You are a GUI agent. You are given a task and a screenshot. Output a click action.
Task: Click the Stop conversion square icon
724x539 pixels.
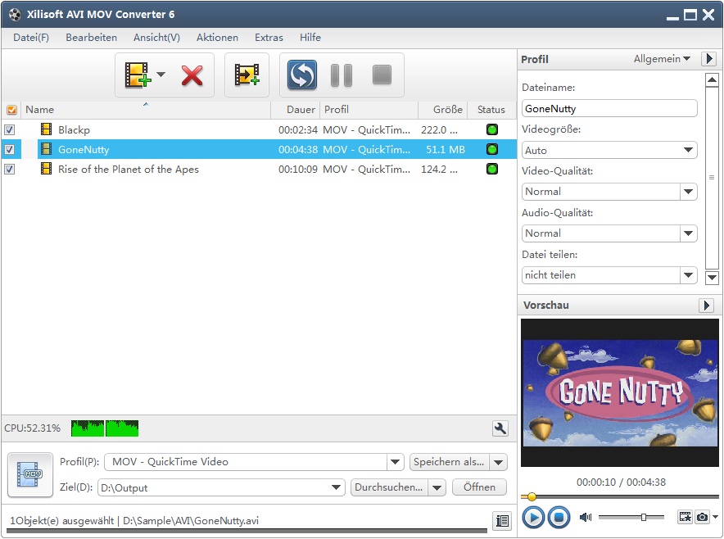(x=382, y=75)
